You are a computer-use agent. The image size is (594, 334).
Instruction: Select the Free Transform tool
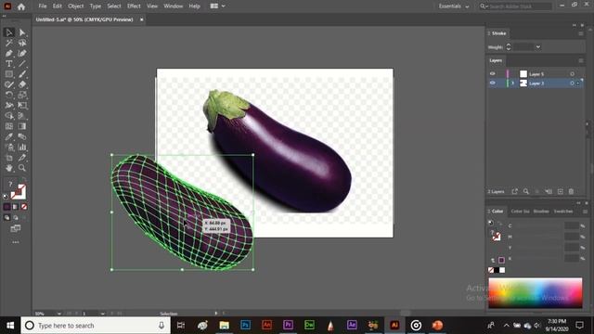22,105
